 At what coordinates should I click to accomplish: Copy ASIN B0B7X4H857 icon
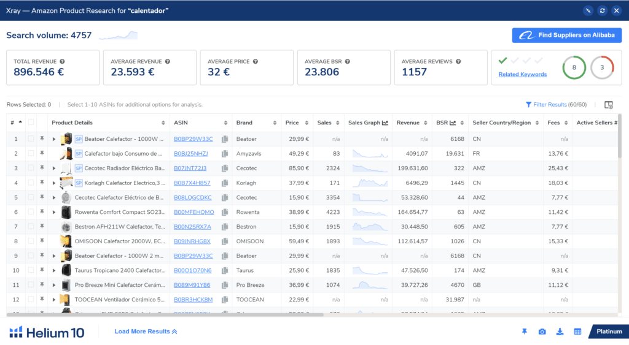click(x=225, y=183)
